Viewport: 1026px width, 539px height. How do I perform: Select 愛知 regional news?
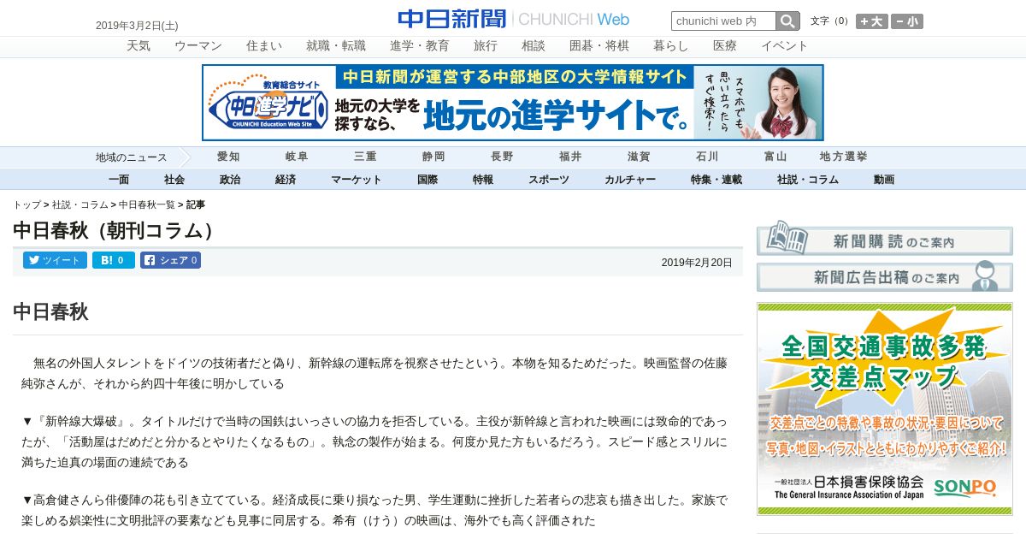click(x=228, y=157)
